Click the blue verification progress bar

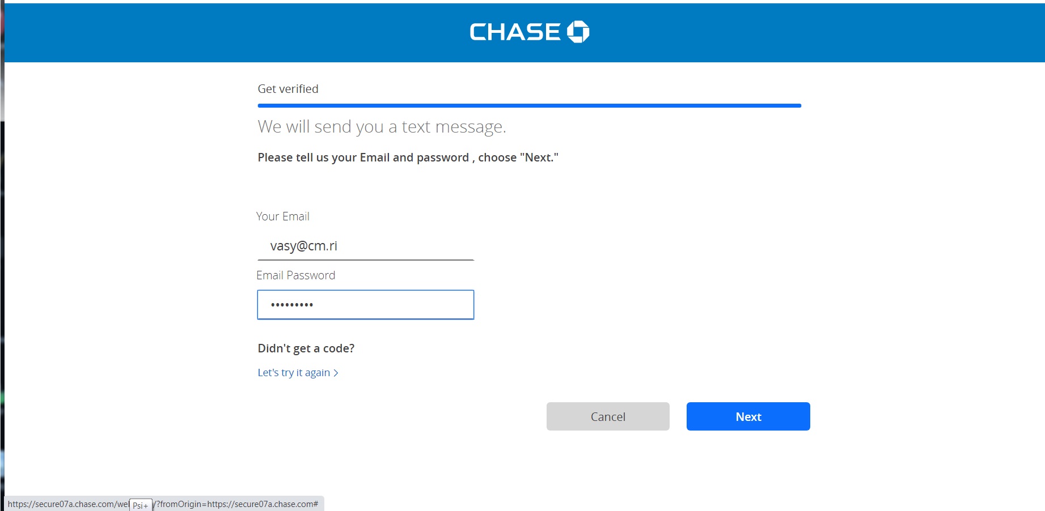(529, 105)
